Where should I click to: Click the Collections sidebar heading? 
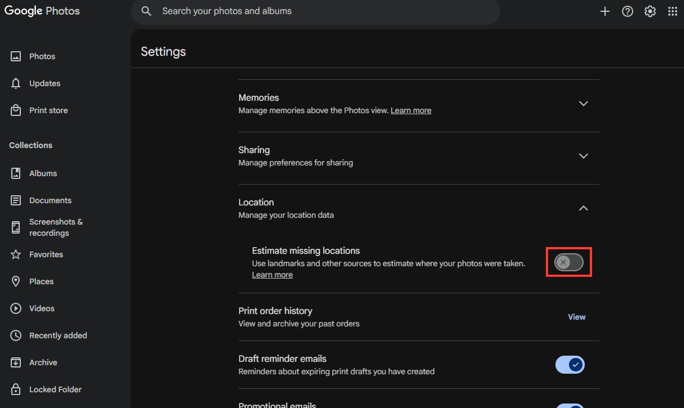click(30, 145)
